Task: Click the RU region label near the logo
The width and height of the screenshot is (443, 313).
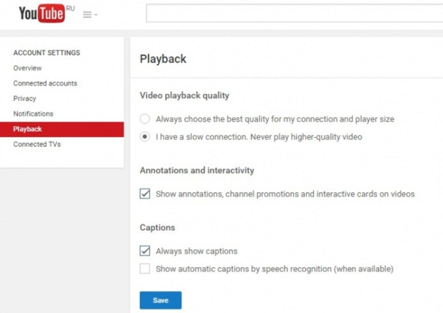Action: (x=71, y=8)
